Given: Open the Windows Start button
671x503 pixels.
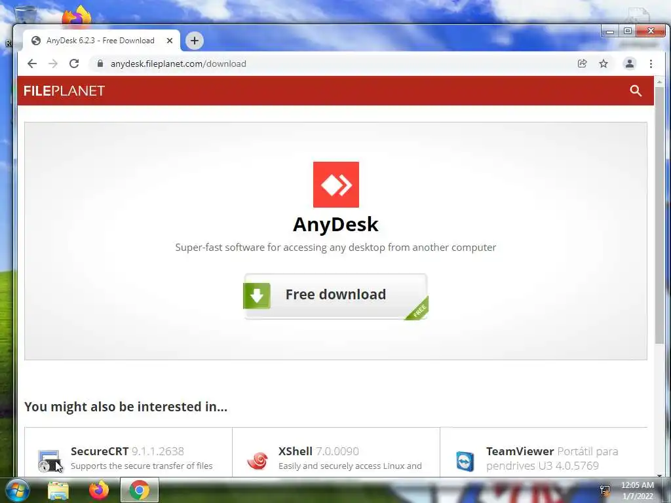Looking at the screenshot, I should pos(18,490).
